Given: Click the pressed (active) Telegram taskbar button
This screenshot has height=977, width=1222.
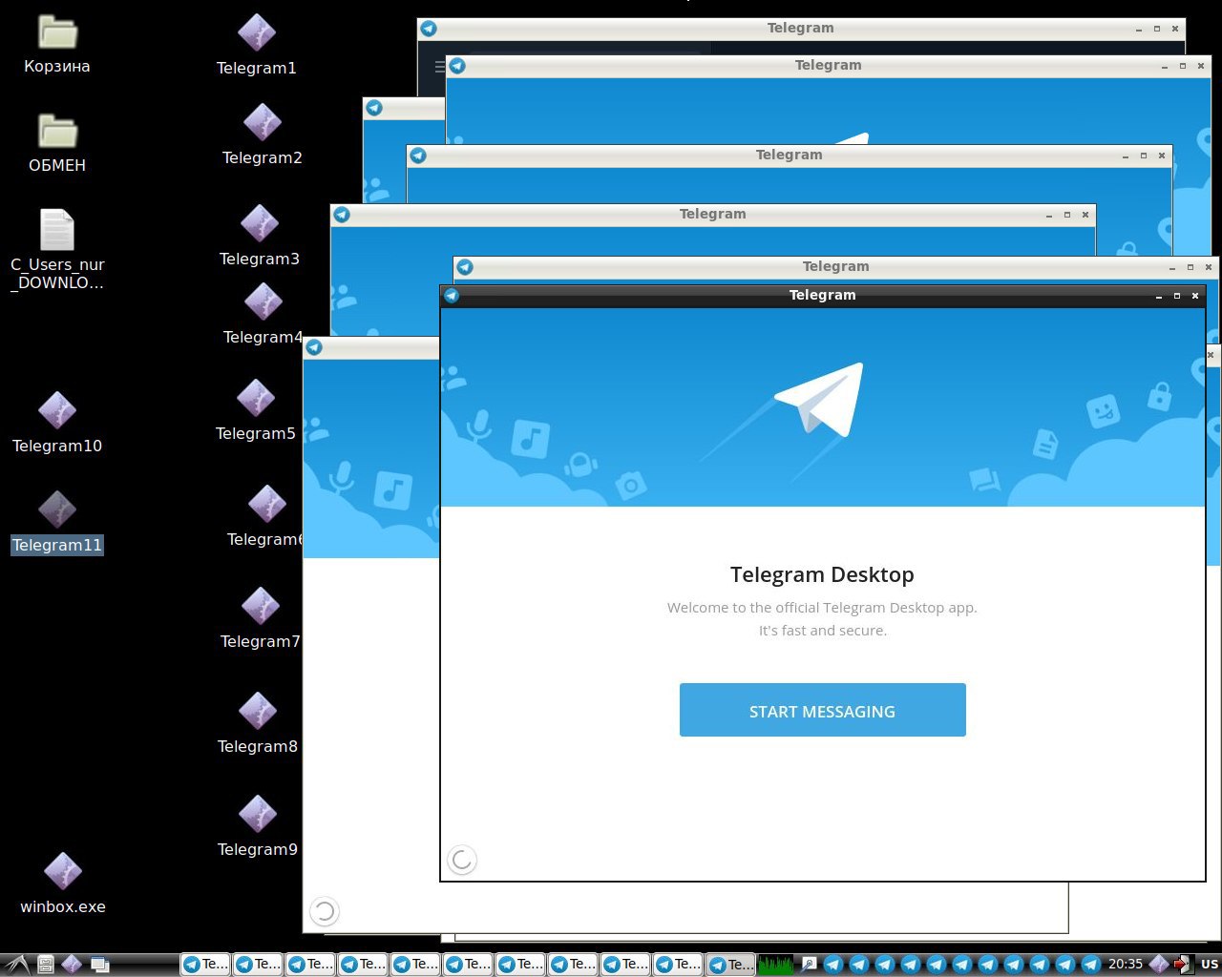Looking at the screenshot, I should coord(730,965).
